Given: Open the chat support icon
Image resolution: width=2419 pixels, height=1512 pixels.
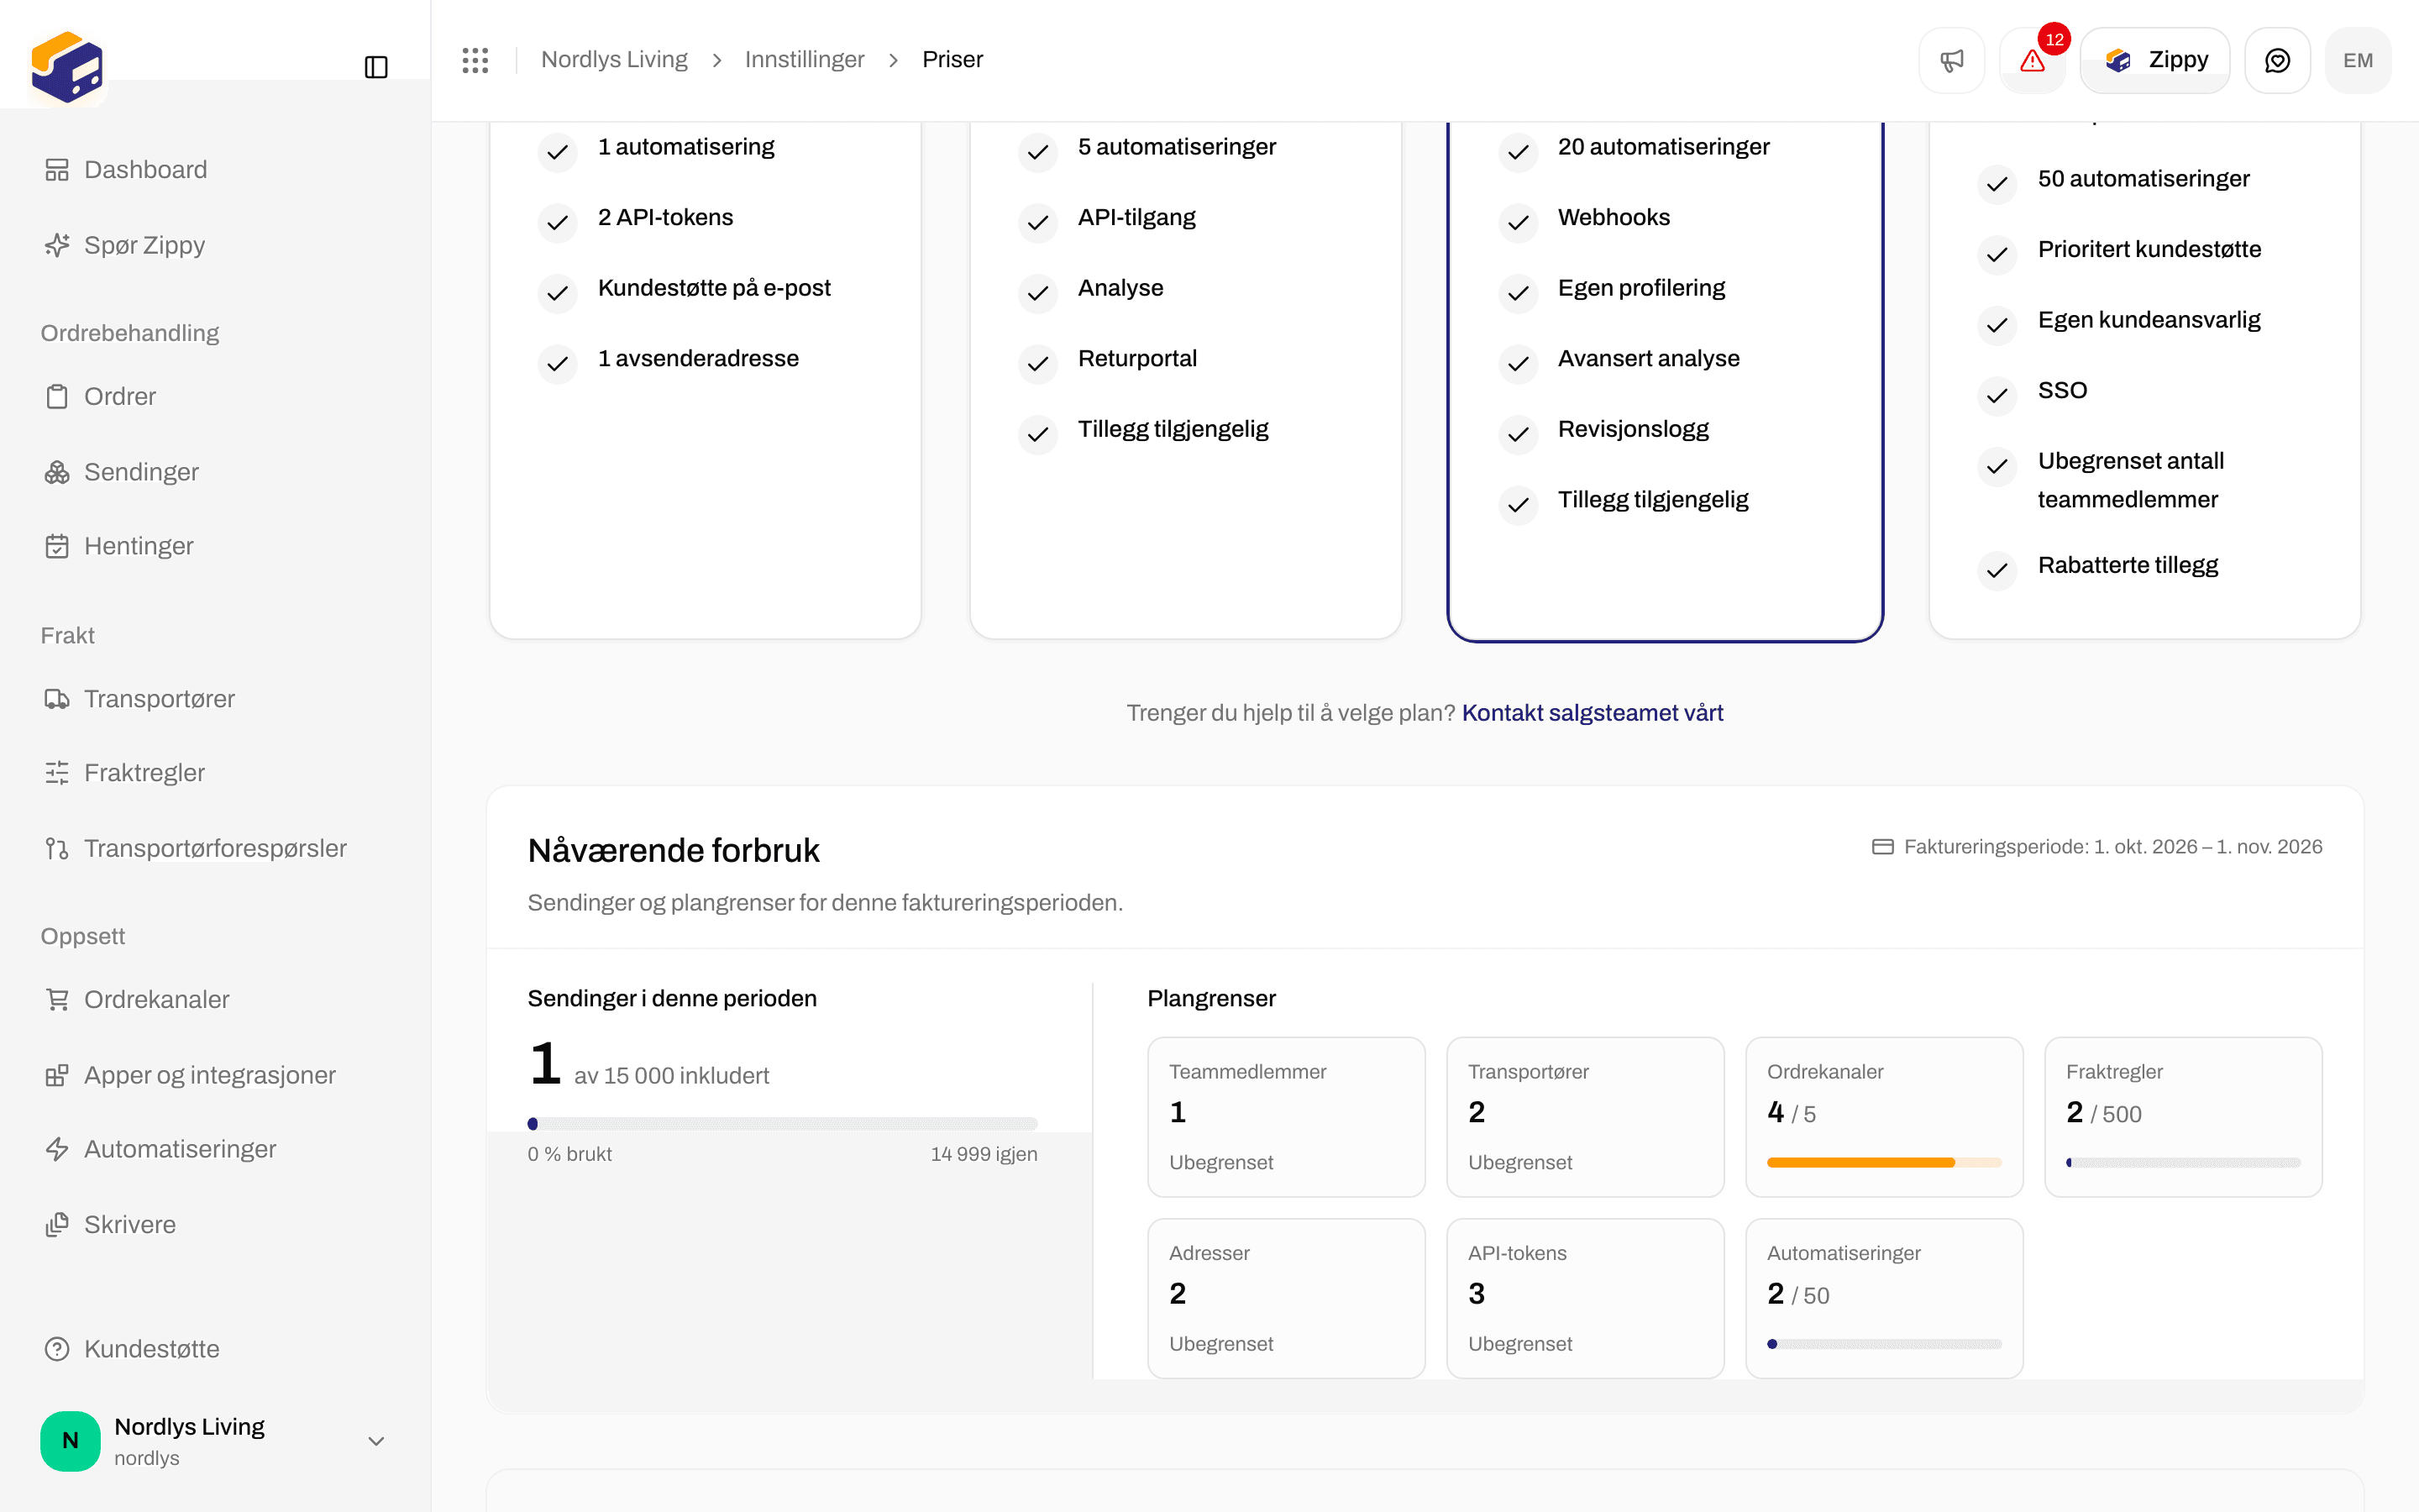Looking at the screenshot, I should [x=2277, y=60].
